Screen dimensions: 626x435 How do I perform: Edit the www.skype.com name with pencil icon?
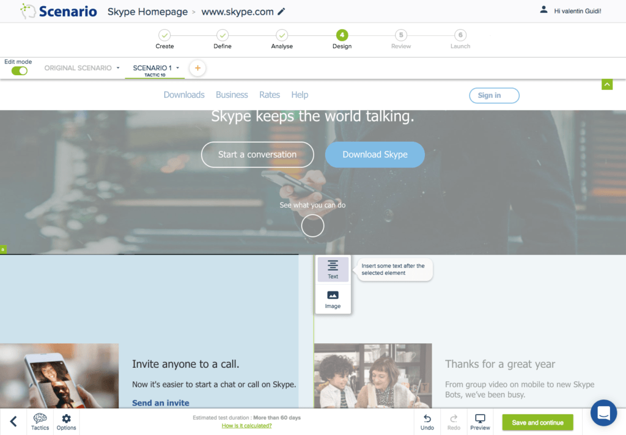pos(281,12)
